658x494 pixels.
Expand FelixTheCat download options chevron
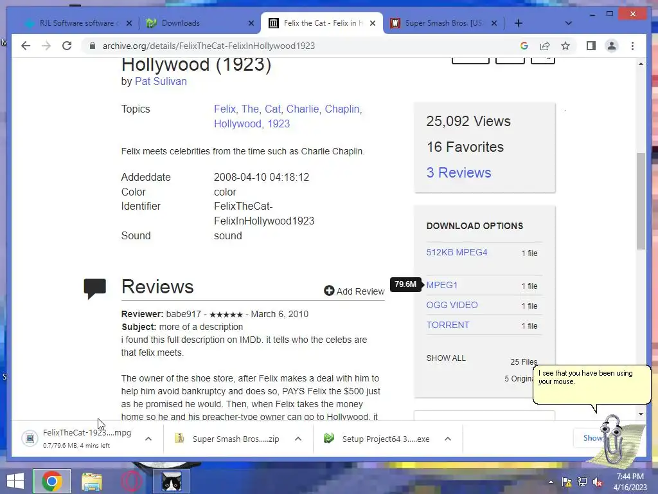pyautogui.click(x=148, y=439)
